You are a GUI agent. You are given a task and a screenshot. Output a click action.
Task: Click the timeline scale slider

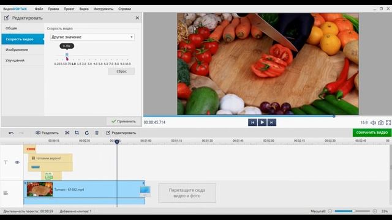pos(353,211)
